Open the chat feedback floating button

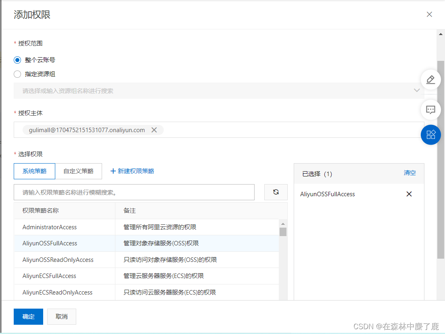click(x=430, y=110)
